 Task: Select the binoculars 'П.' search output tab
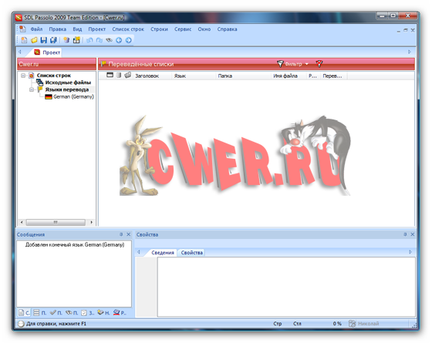pyautogui.click(x=72, y=313)
